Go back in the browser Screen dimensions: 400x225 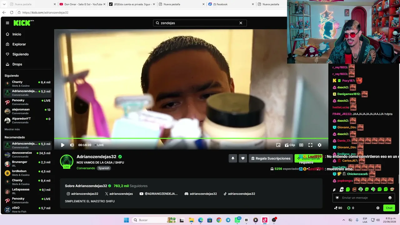pos(4,12)
